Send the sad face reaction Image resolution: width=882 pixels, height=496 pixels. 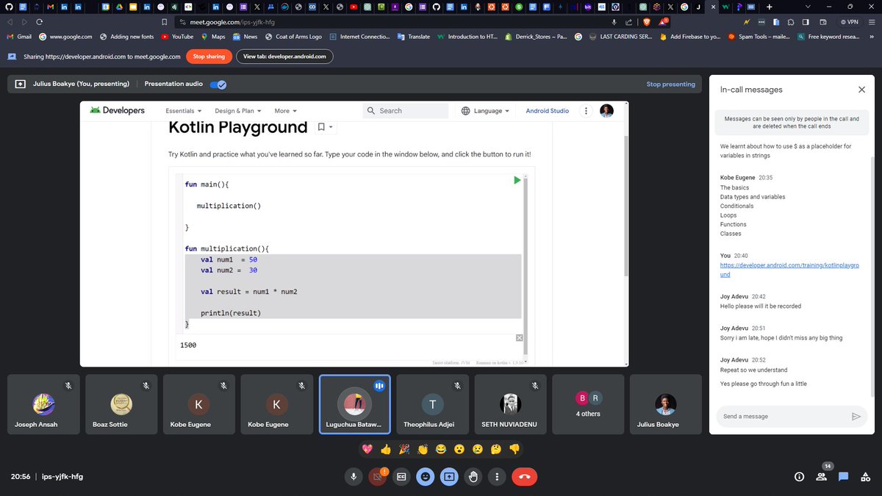click(x=478, y=449)
